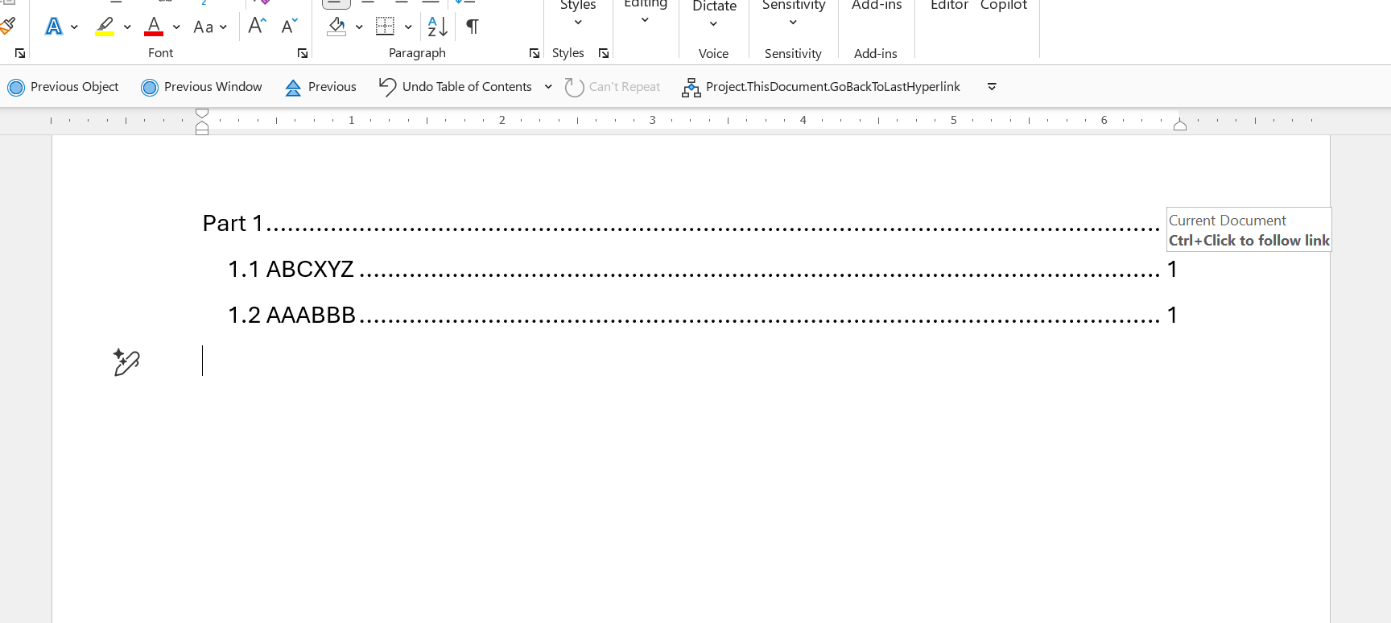Image resolution: width=1391 pixels, height=623 pixels.
Task: Decrease font size with shrink font icon
Action: click(290, 26)
